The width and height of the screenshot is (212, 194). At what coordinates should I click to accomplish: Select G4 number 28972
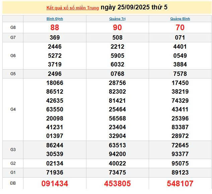pos(180,136)
